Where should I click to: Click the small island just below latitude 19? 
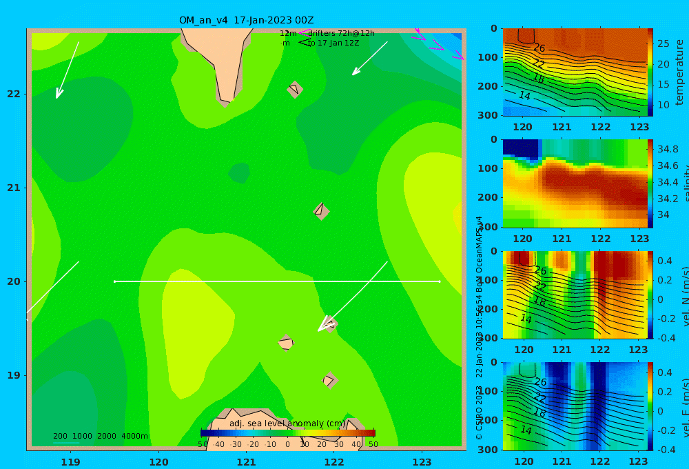[x=329, y=380]
